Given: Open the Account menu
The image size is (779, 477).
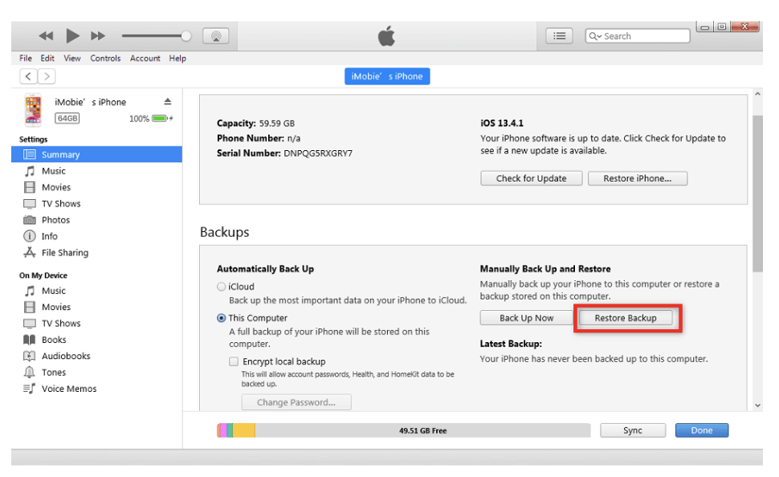Looking at the screenshot, I should [145, 59].
